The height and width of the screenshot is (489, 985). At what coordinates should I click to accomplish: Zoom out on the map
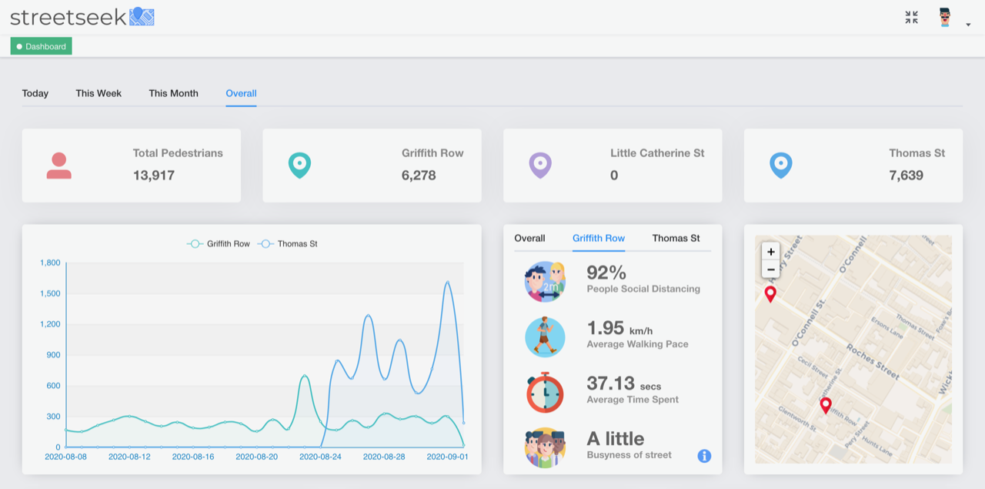[x=770, y=270]
